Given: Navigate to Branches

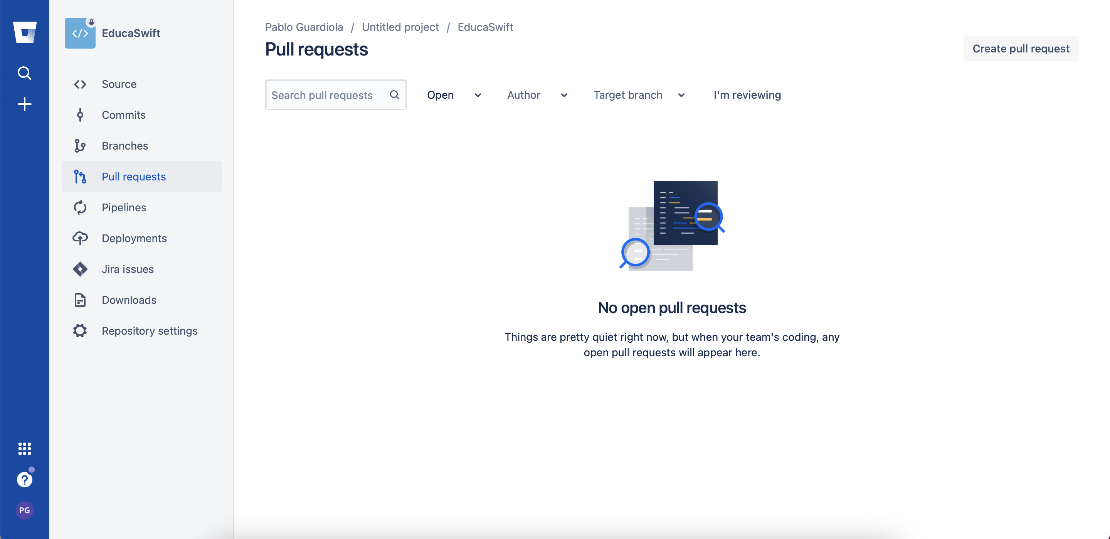Looking at the screenshot, I should [142, 146].
